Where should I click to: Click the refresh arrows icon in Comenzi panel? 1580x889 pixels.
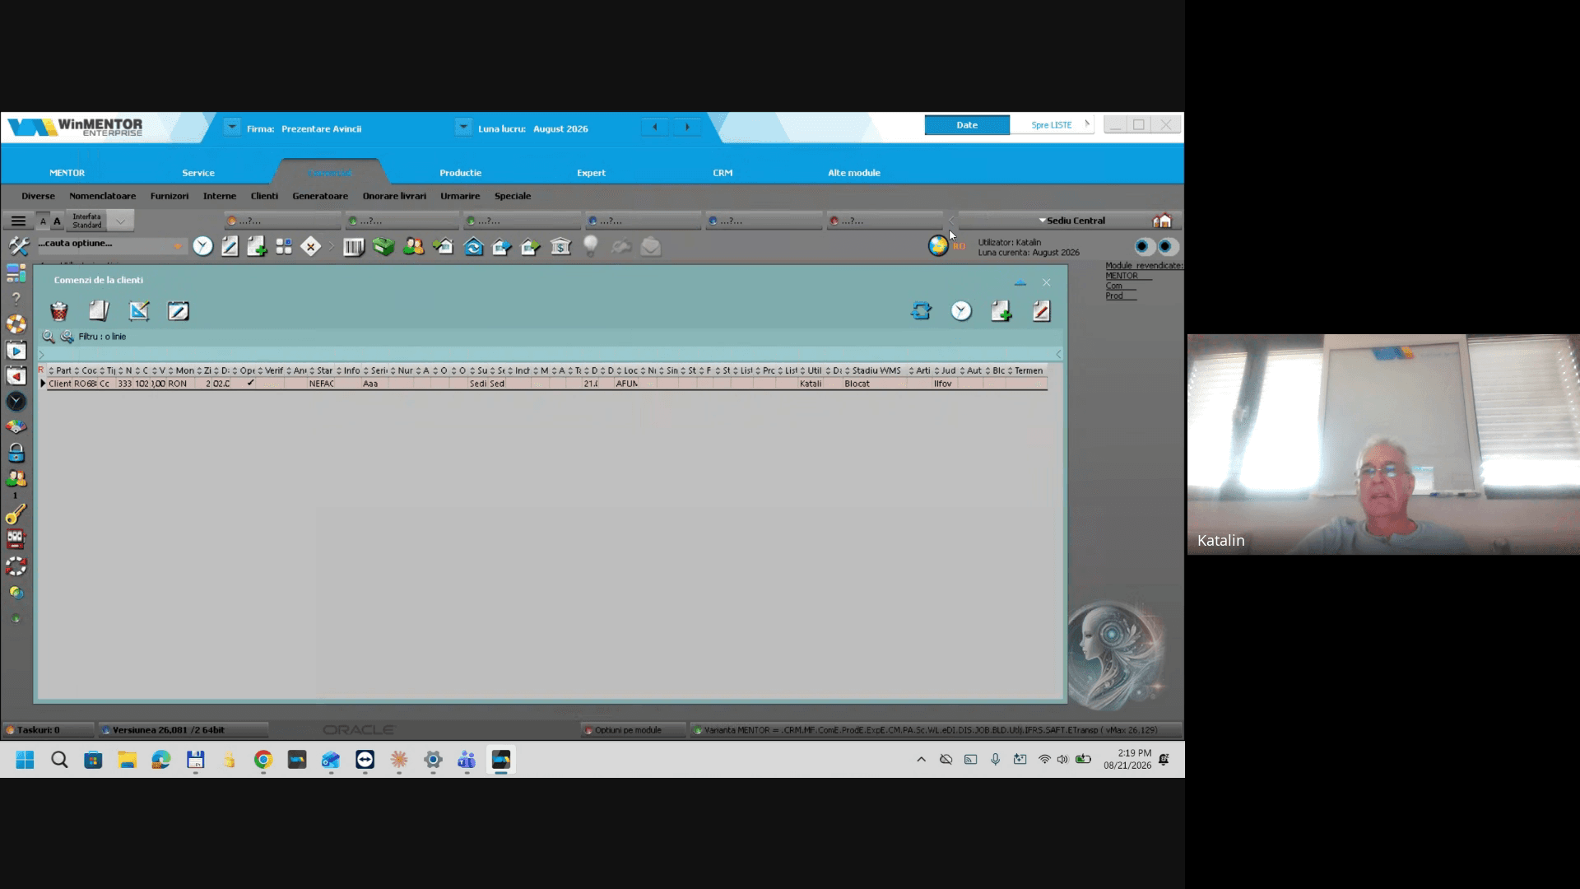(921, 311)
